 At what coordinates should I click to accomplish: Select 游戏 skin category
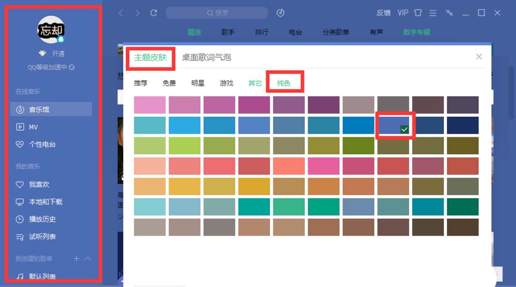tap(227, 83)
